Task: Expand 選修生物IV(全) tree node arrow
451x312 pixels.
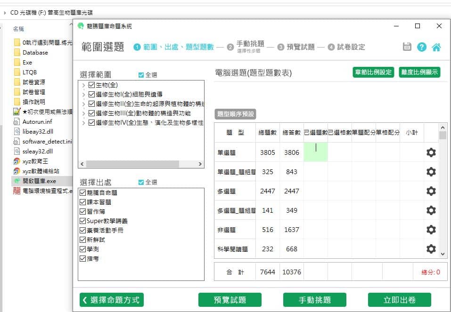Action: (x=83, y=123)
